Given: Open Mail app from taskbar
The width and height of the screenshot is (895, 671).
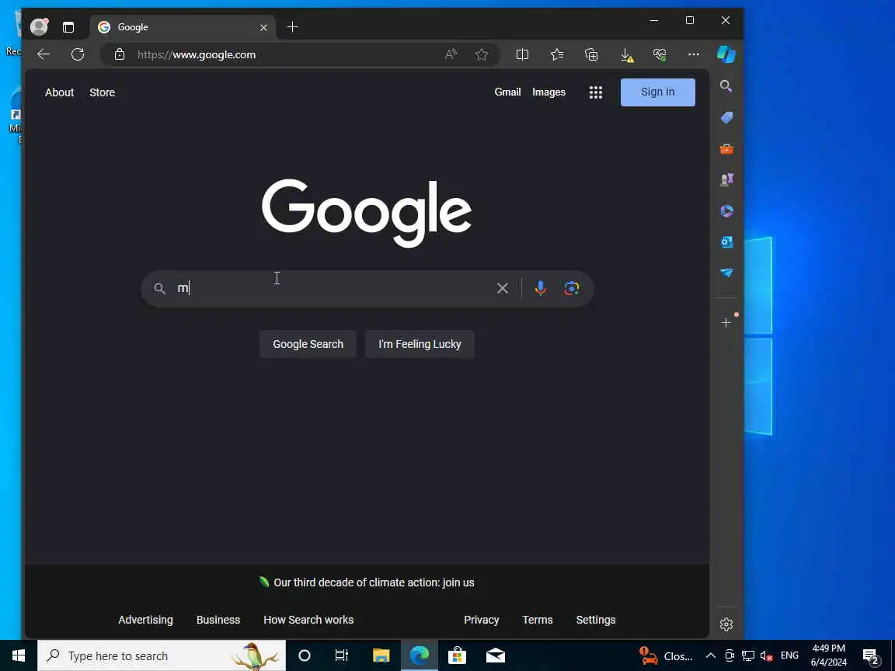Looking at the screenshot, I should 496,655.
